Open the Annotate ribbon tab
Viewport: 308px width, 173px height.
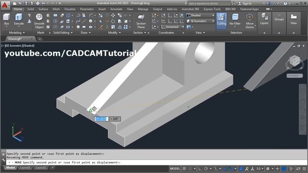click(116, 9)
